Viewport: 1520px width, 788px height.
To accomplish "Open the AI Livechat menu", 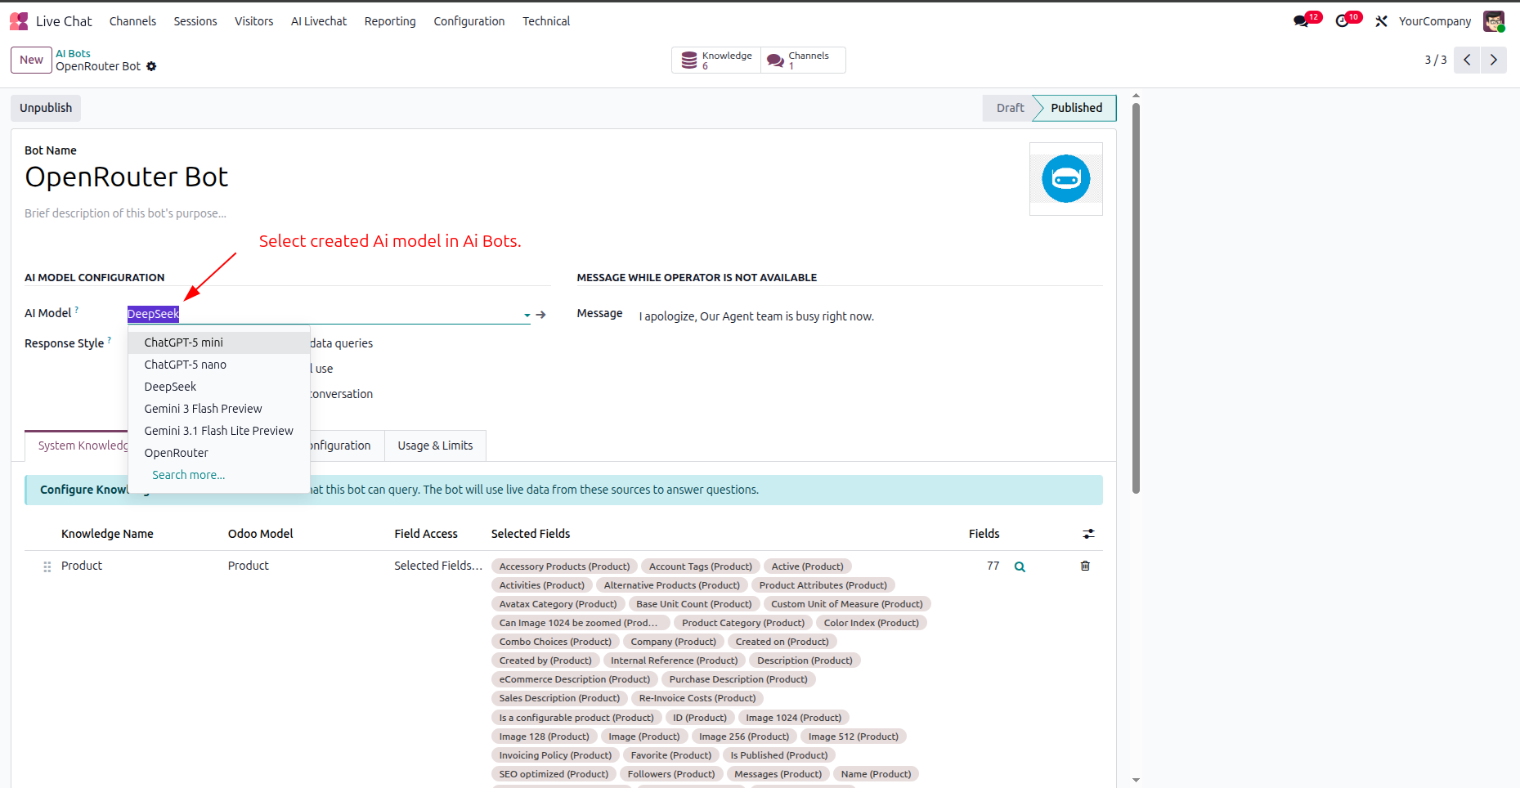I will pyautogui.click(x=319, y=21).
